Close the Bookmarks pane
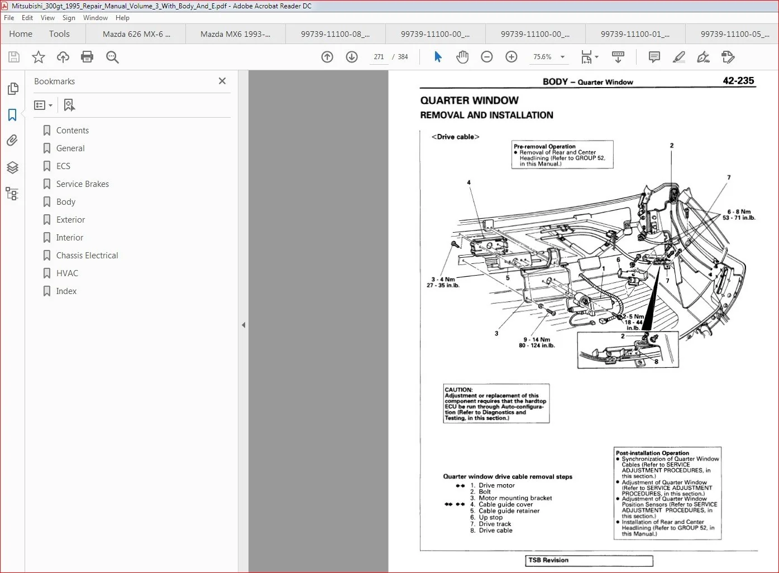This screenshot has width=779, height=573. tap(222, 81)
